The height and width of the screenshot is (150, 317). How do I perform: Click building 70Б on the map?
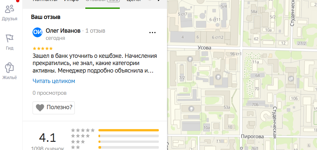click(x=255, y=104)
